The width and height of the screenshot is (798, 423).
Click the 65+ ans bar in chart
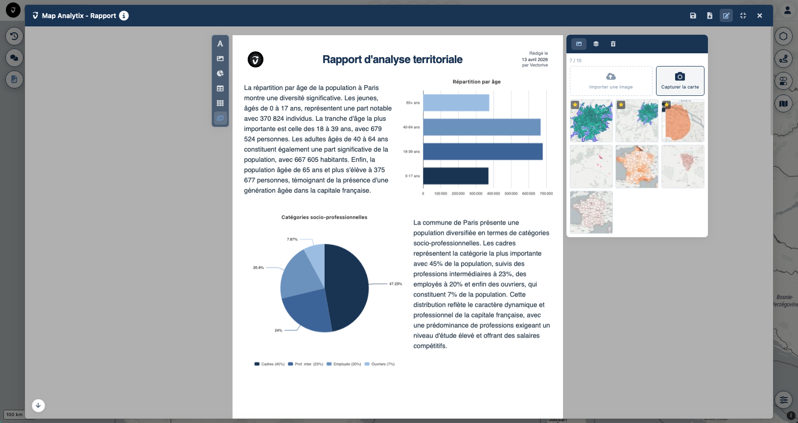[456, 103]
